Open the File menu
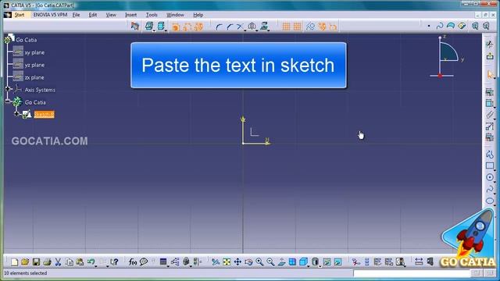Image resolution: width=500 pixels, height=281 pixels. pyautogui.click(x=76, y=15)
